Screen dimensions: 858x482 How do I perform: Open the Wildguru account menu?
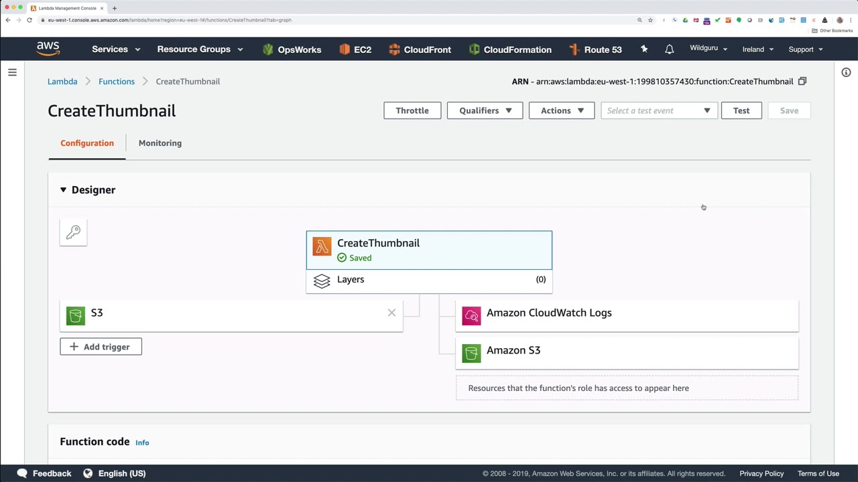pyautogui.click(x=709, y=49)
